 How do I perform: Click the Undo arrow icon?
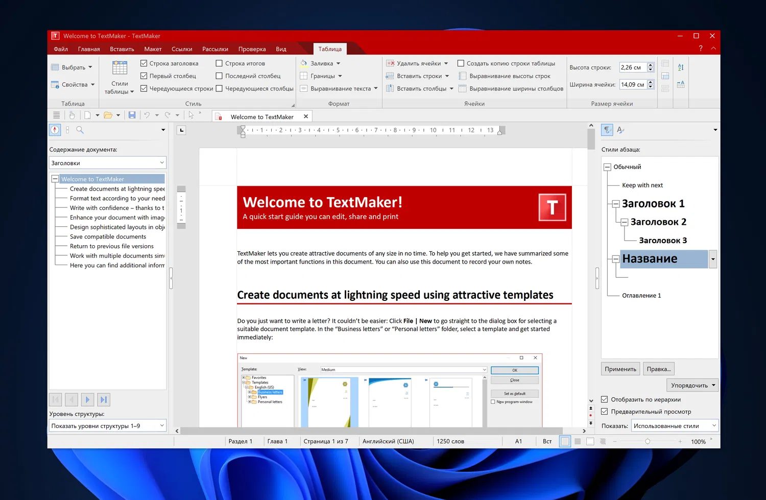click(147, 115)
